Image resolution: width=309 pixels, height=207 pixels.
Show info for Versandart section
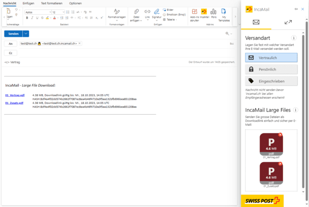pyautogui.click(x=294, y=38)
